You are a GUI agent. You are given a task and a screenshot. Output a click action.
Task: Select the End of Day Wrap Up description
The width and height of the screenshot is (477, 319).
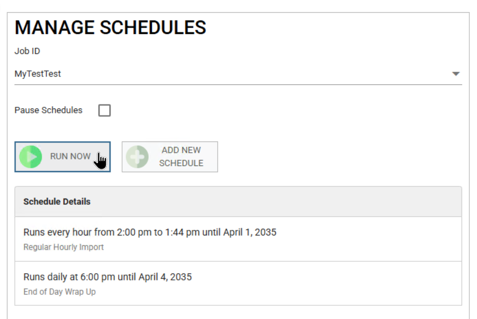pos(59,292)
